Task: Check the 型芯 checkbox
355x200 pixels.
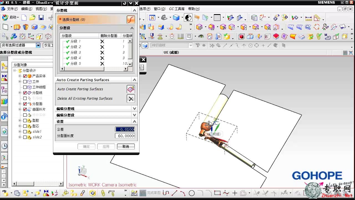Action: [25, 126]
